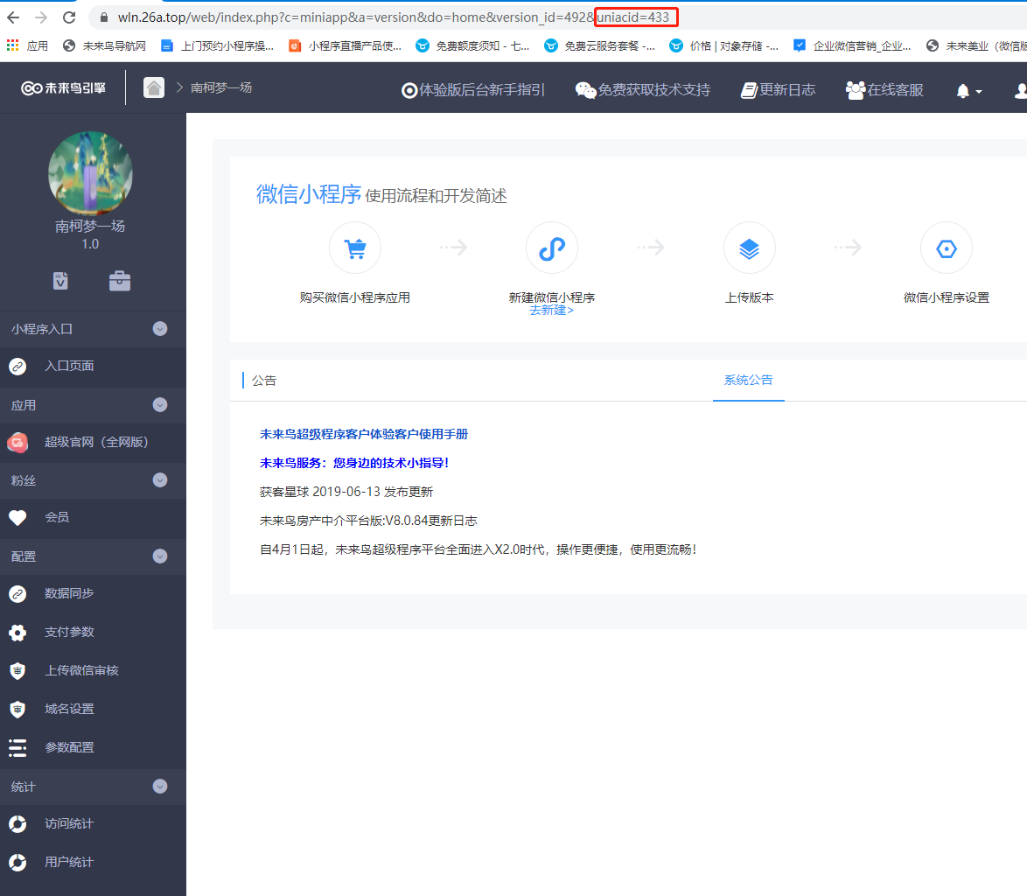Click the gear icon beside 支付参数

coord(17,633)
